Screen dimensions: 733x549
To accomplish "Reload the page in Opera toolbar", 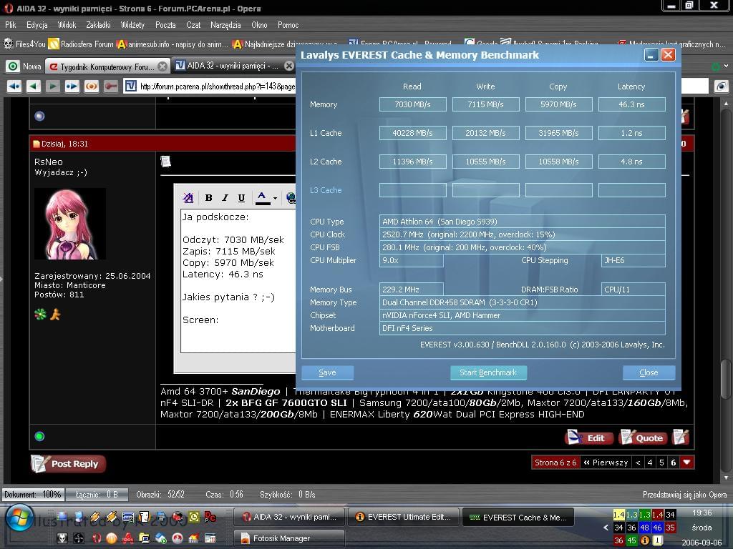I will pos(91,86).
